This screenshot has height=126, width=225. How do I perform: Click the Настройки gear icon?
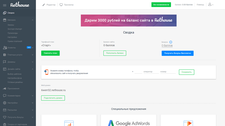click(5, 103)
